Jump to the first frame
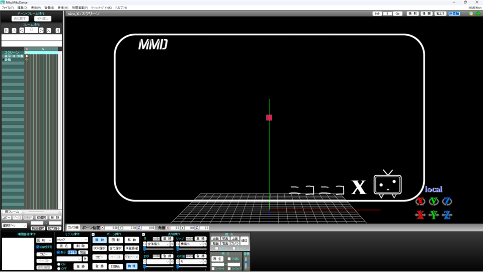The image size is (483, 272). pyautogui.click(x=6, y=30)
